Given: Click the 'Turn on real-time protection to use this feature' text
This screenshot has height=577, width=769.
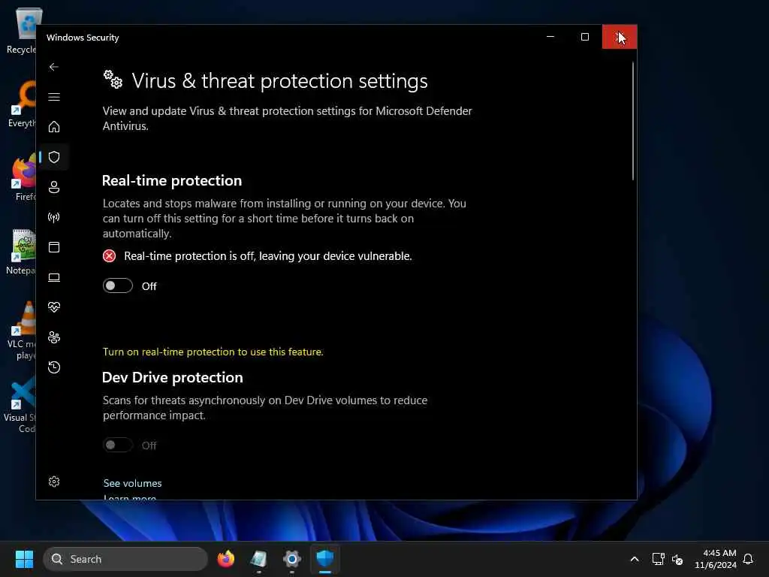Looking at the screenshot, I should 213,352.
